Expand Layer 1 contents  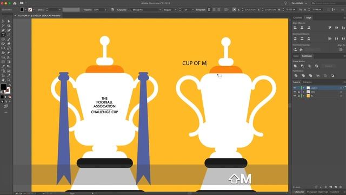click(304, 88)
